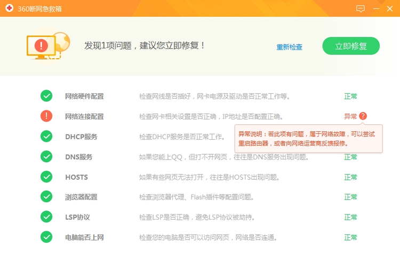Select the DHCP服务 item label
The image size is (400, 264).
coord(81,137)
